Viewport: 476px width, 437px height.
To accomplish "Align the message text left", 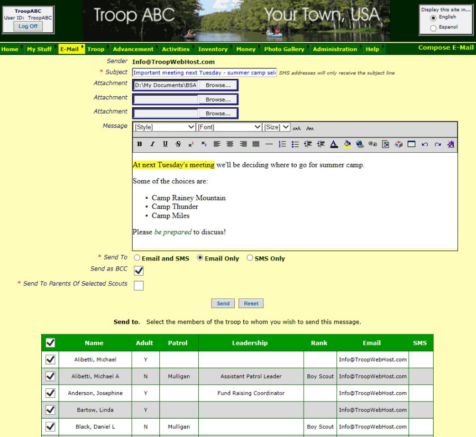I will (217, 144).
